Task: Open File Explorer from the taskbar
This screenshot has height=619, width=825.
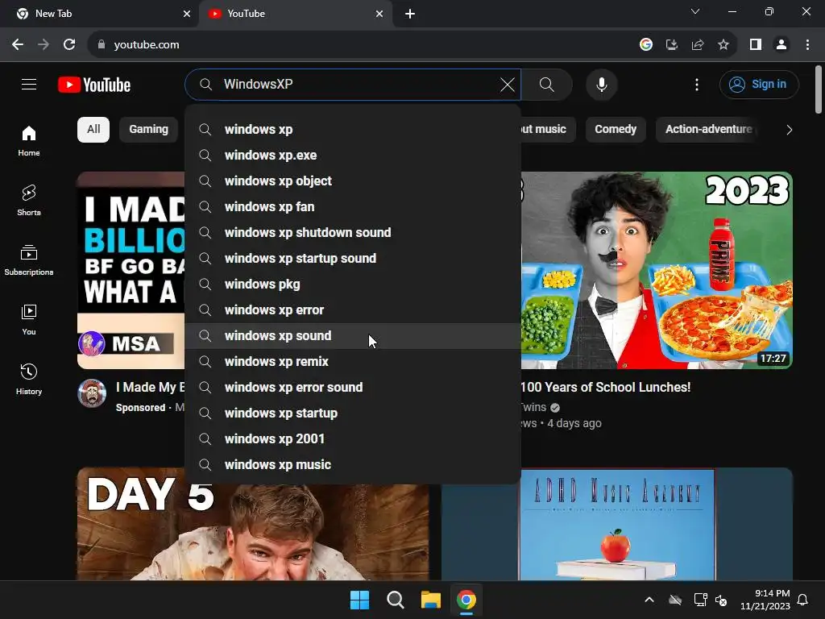Action: click(x=430, y=600)
